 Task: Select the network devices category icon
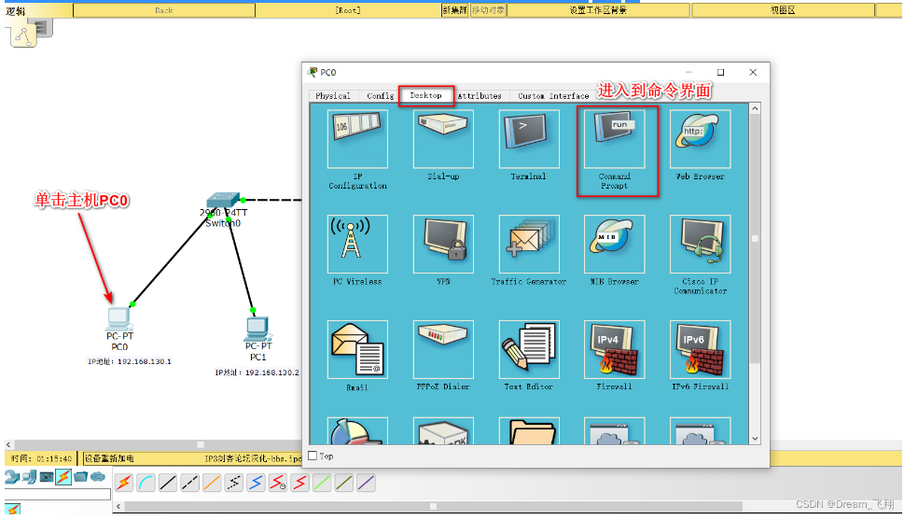(12, 477)
